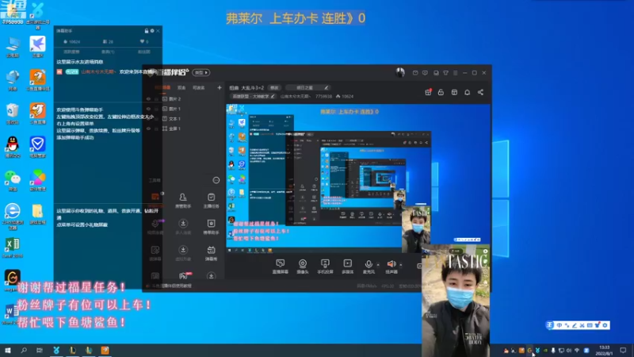This screenshot has height=357, width=634.
Task: Open the message icon in title bar
Action: [425, 73]
